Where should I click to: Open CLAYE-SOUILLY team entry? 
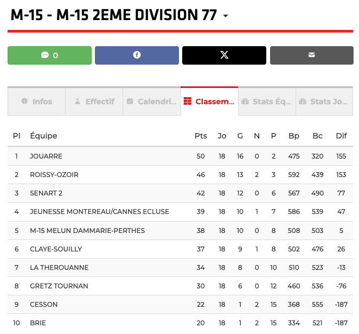pos(56,249)
